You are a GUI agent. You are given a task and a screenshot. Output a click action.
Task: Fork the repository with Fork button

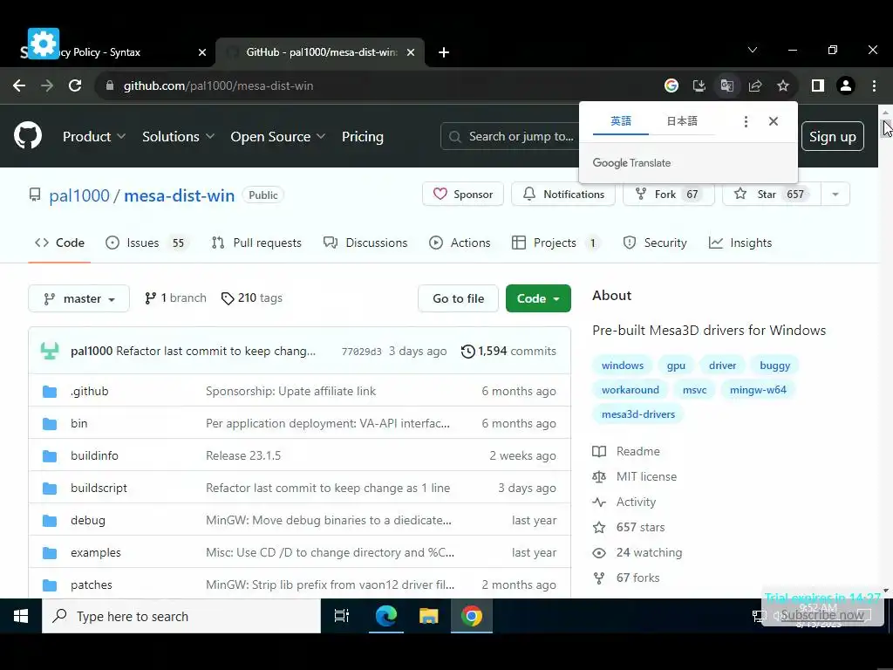[x=669, y=195]
